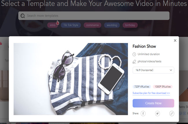Click the Unlimited duration text
This screenshot has height=124, width=188.
[x=149, y=54]
